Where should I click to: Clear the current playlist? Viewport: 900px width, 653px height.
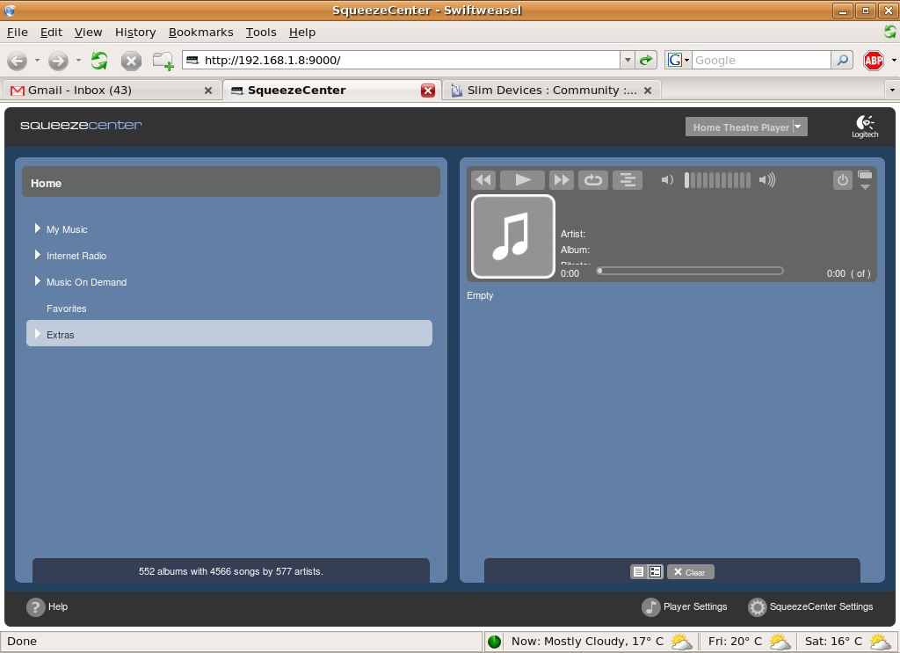tap(690, 572)
